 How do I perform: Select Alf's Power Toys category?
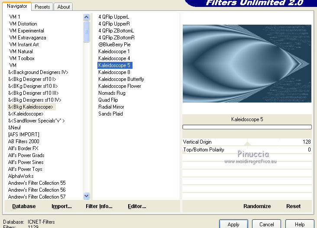(25, 169)
